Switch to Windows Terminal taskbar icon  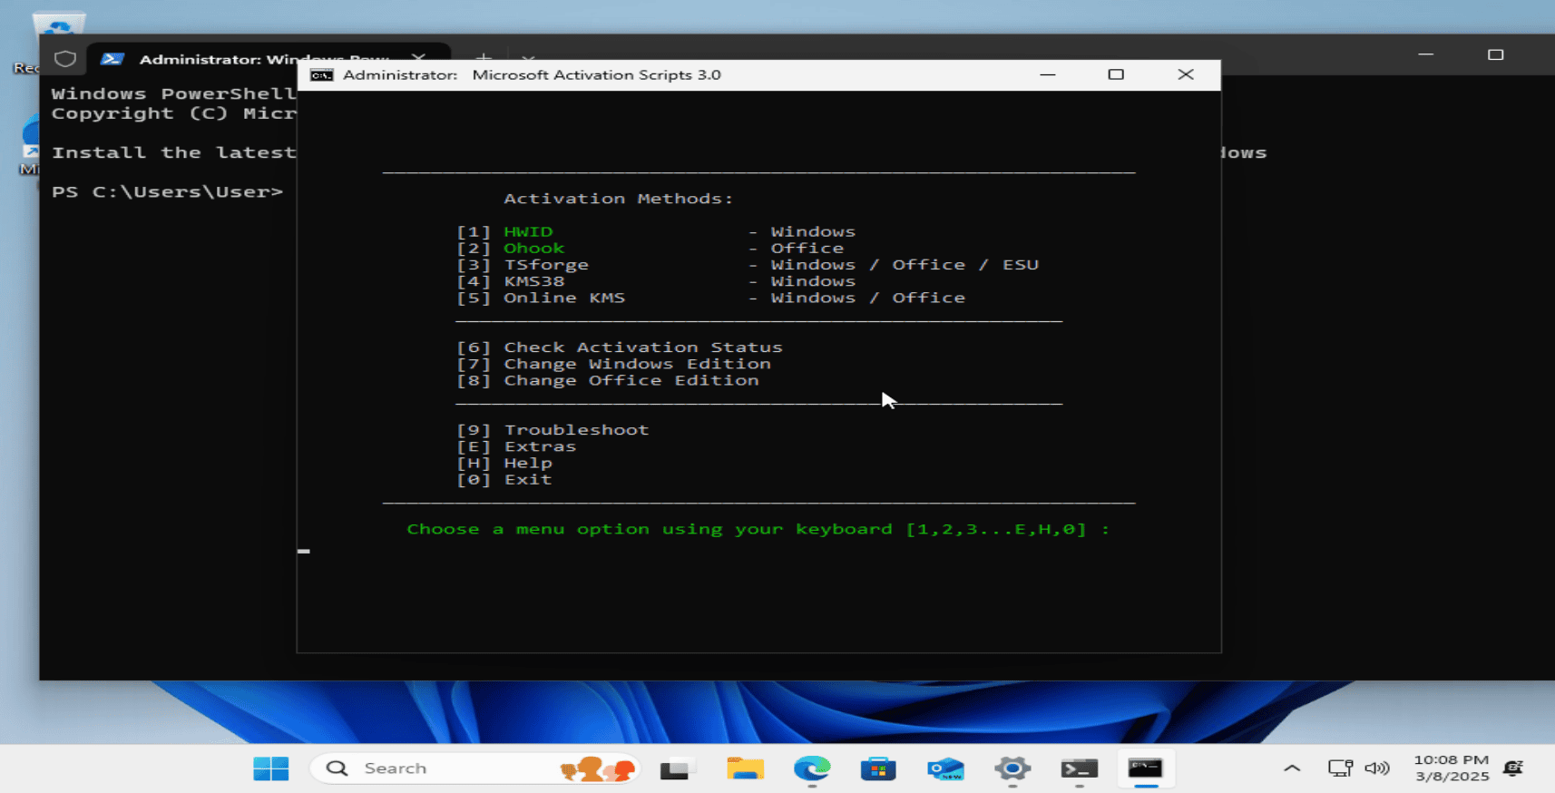tap(1079, 769)
